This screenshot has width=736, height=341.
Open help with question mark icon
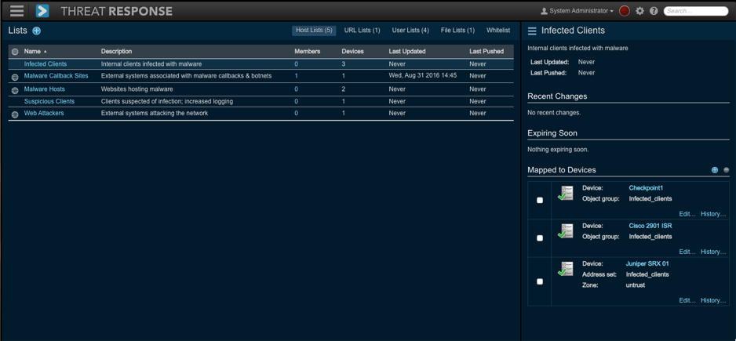(x=654, y=11)
